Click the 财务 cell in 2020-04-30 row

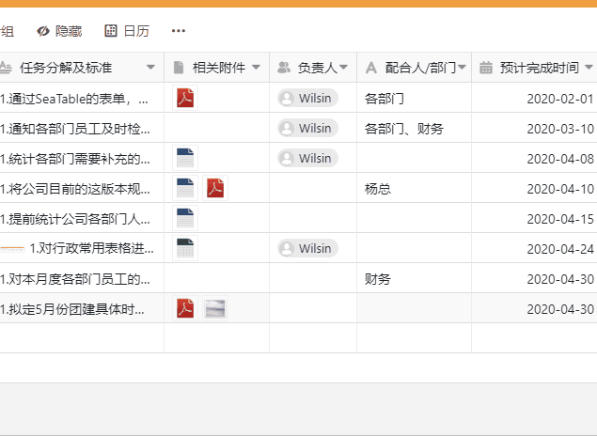(415, 278)
